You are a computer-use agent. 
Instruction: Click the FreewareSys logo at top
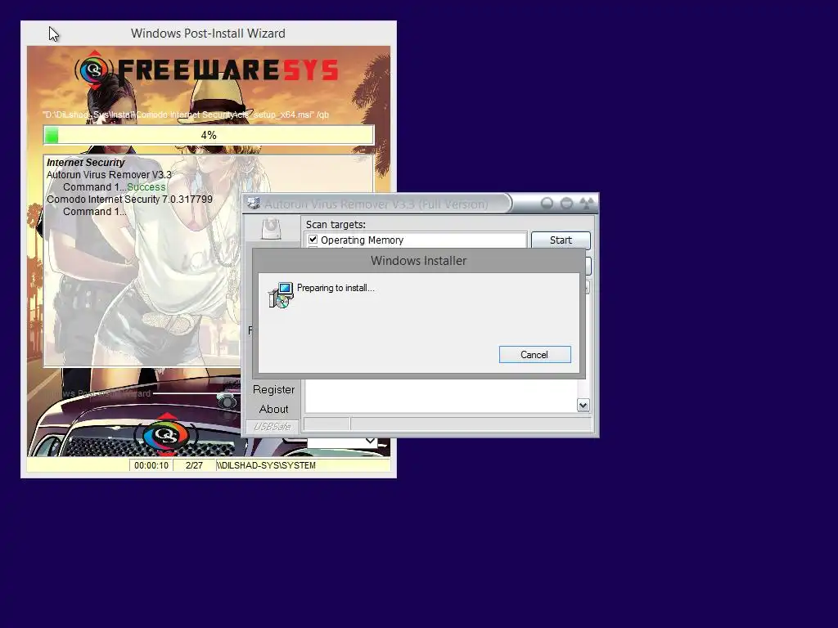tap(207, 70)
